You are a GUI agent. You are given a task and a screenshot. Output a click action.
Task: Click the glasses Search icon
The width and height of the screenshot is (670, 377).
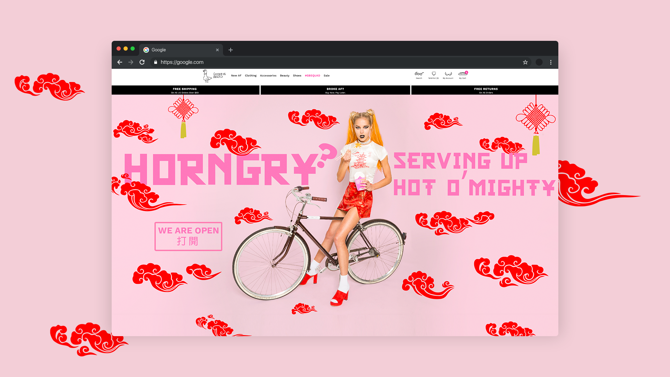(419, 74)
